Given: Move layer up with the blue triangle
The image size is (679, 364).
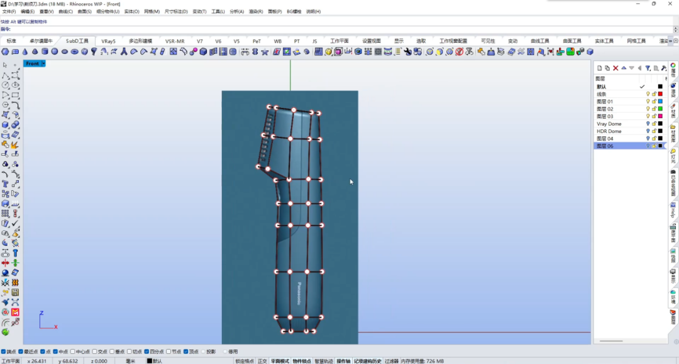Looking at the screenshot, I should (624, 68).
